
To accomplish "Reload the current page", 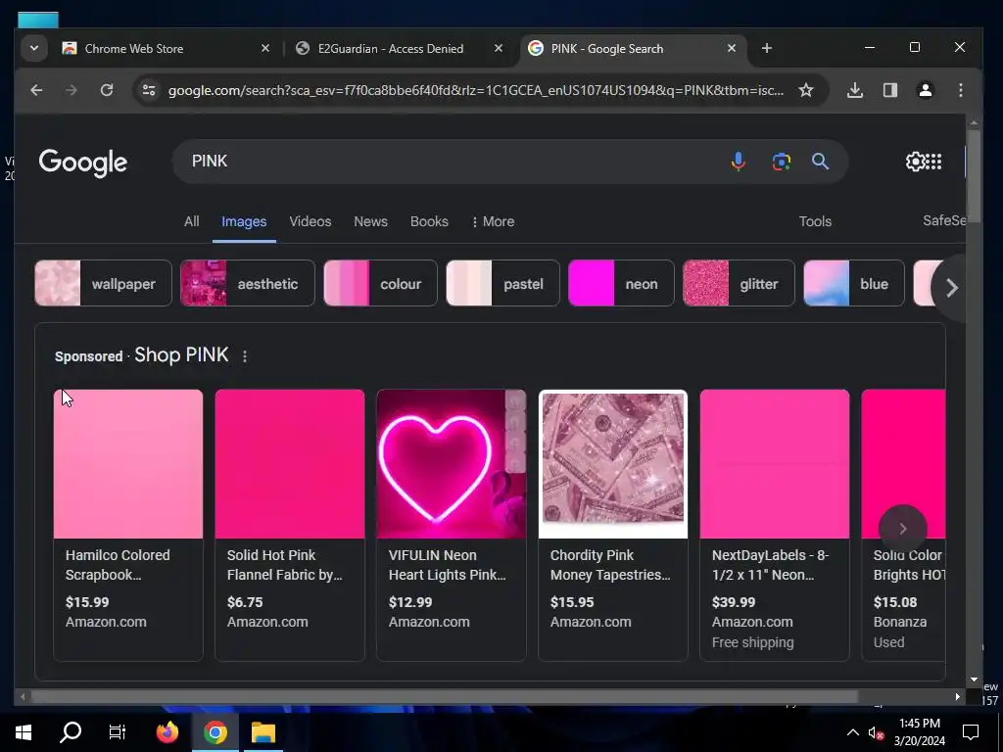I will pos(107,90).
